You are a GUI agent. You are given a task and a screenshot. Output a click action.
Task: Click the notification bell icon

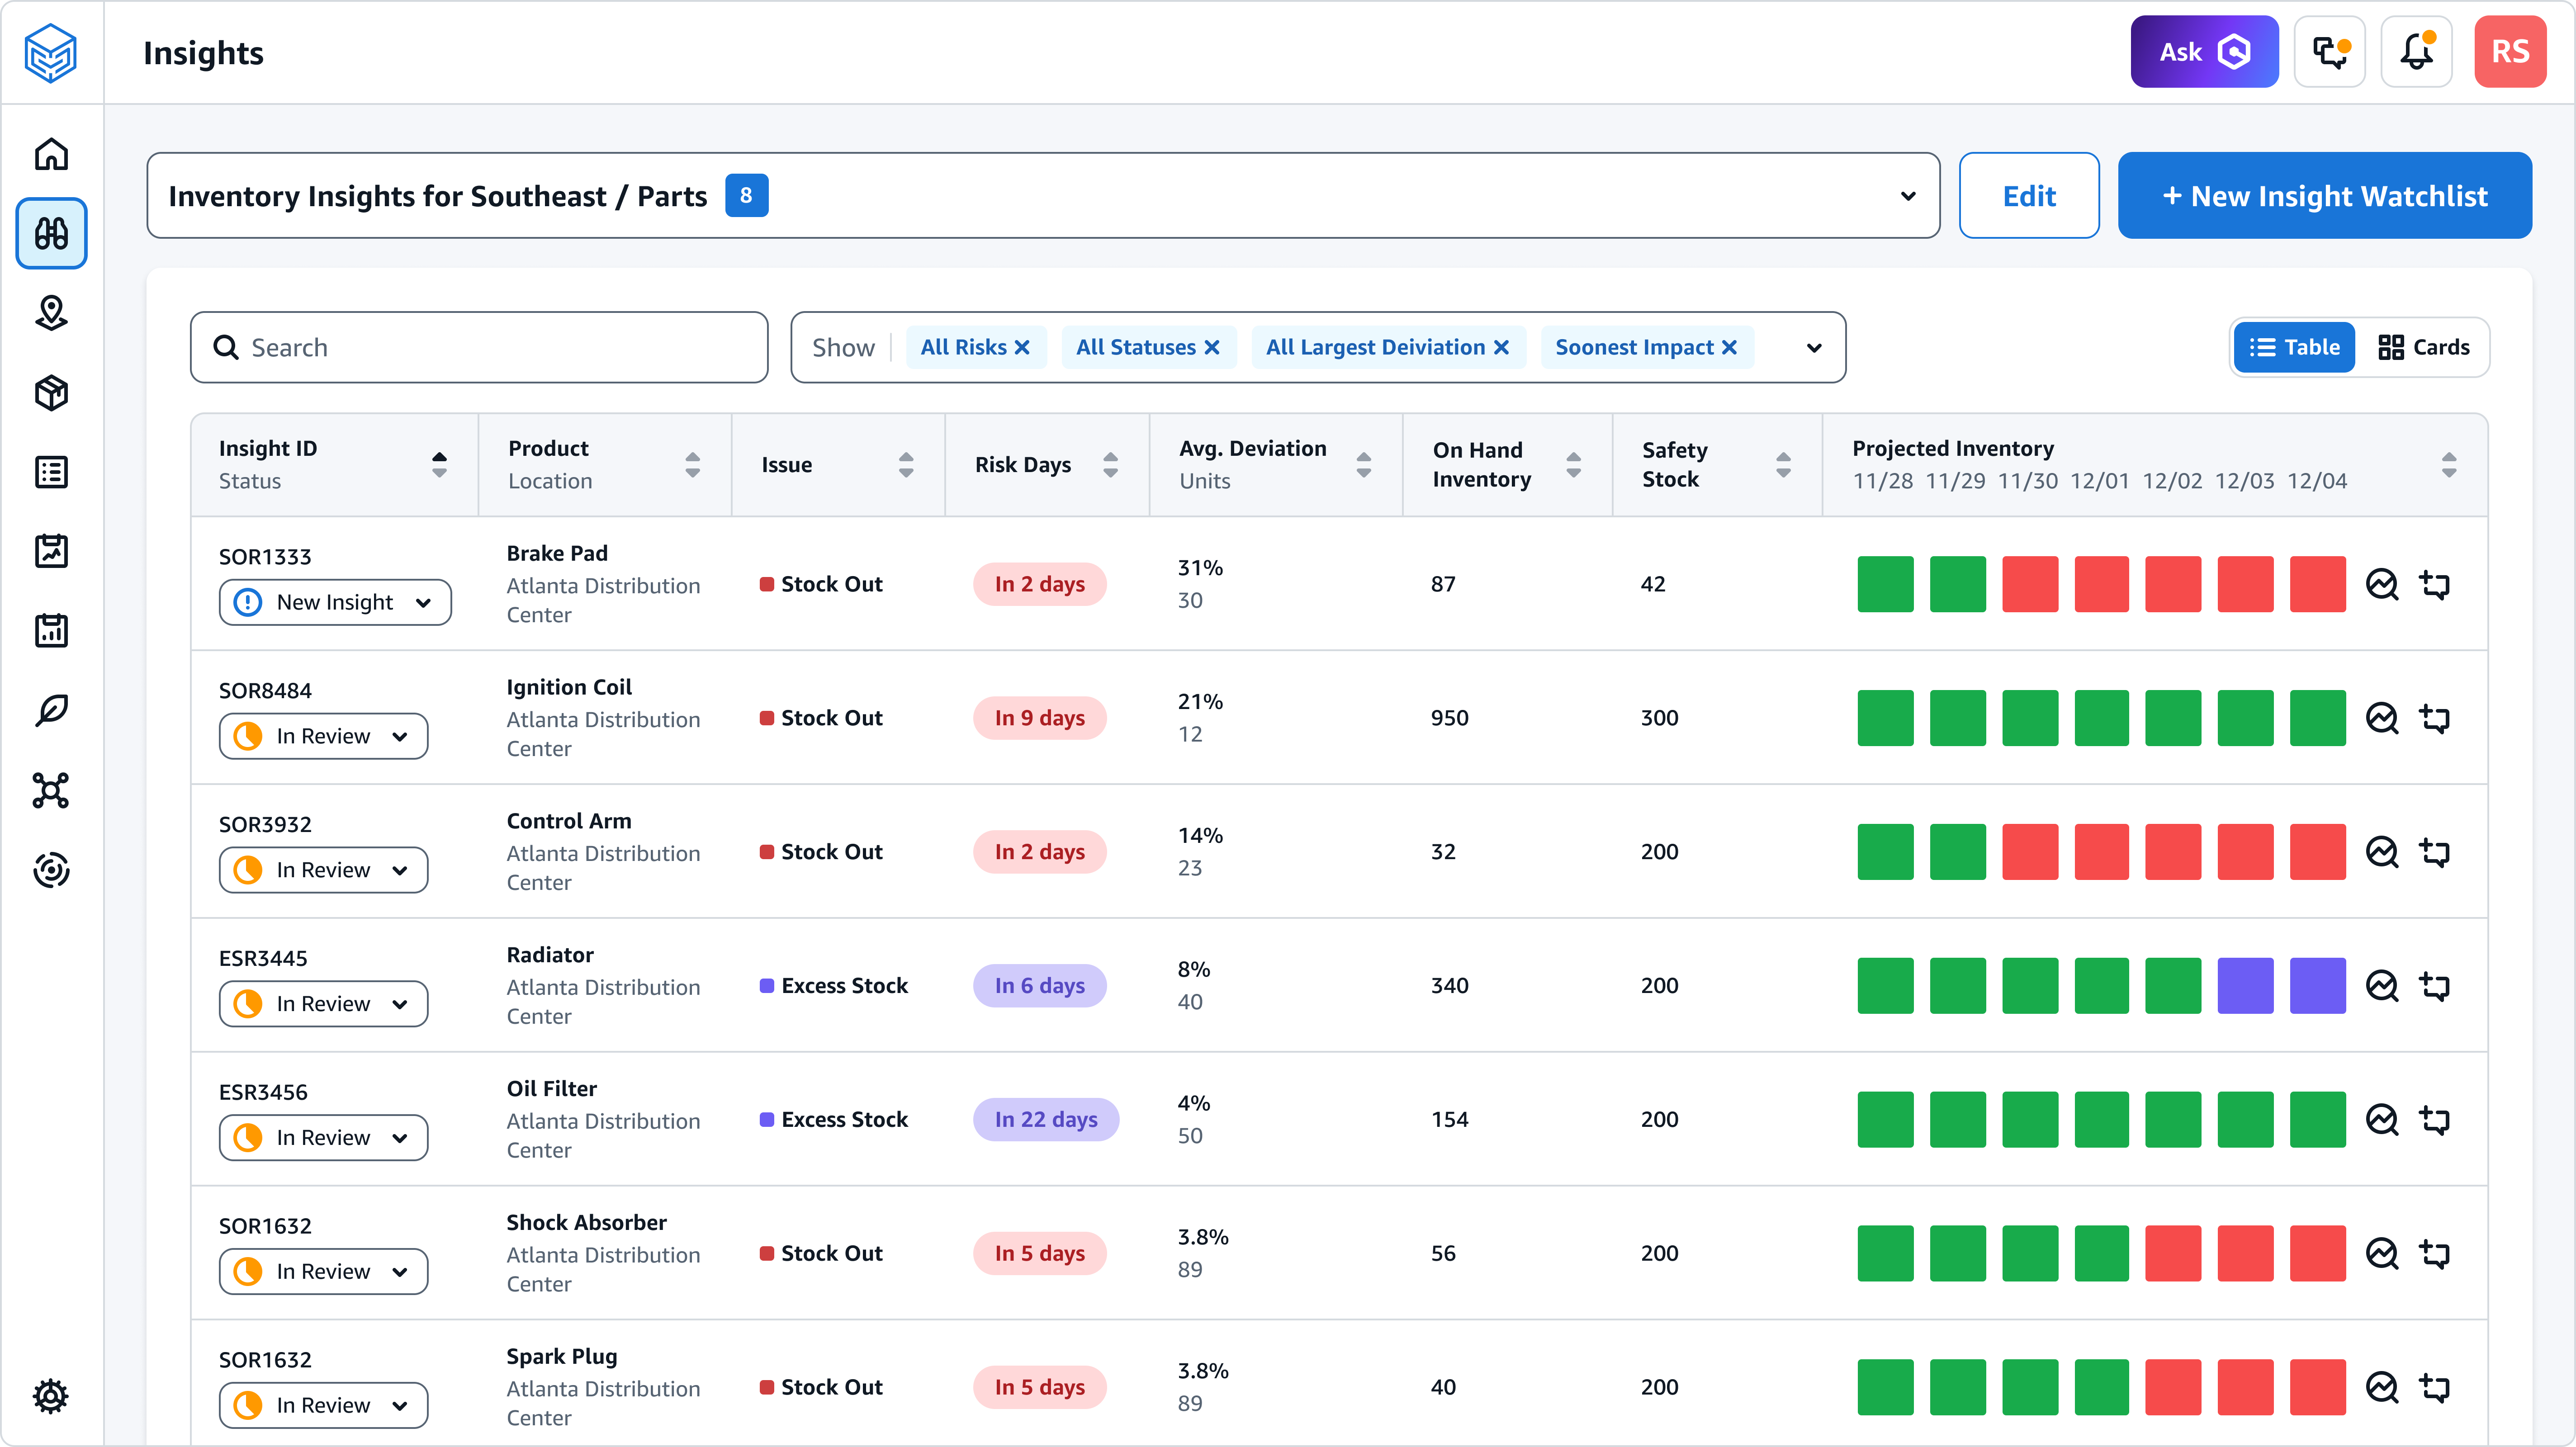click(x=2416, y=52)
